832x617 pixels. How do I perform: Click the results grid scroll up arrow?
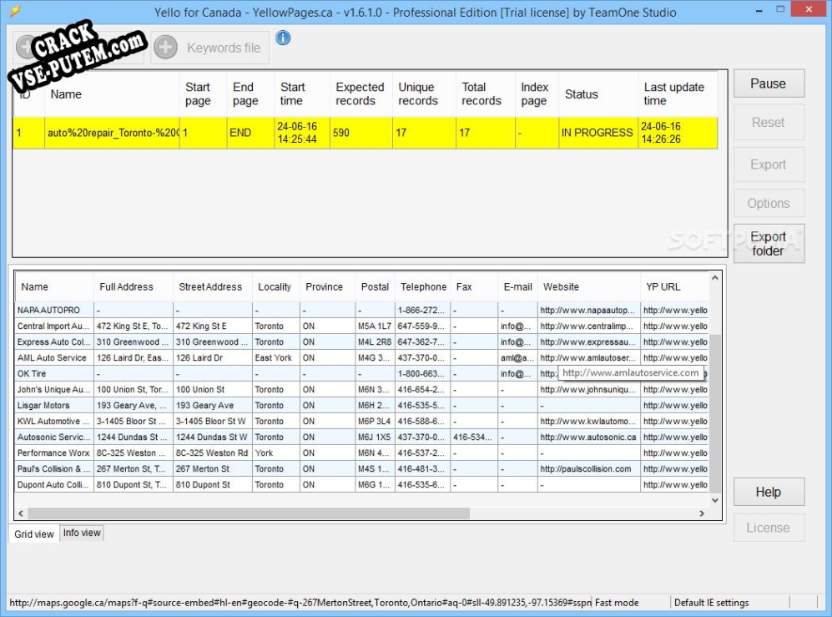tap(714, 278)
